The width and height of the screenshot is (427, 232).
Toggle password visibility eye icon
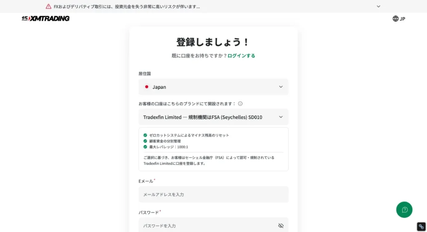[281, 226]
